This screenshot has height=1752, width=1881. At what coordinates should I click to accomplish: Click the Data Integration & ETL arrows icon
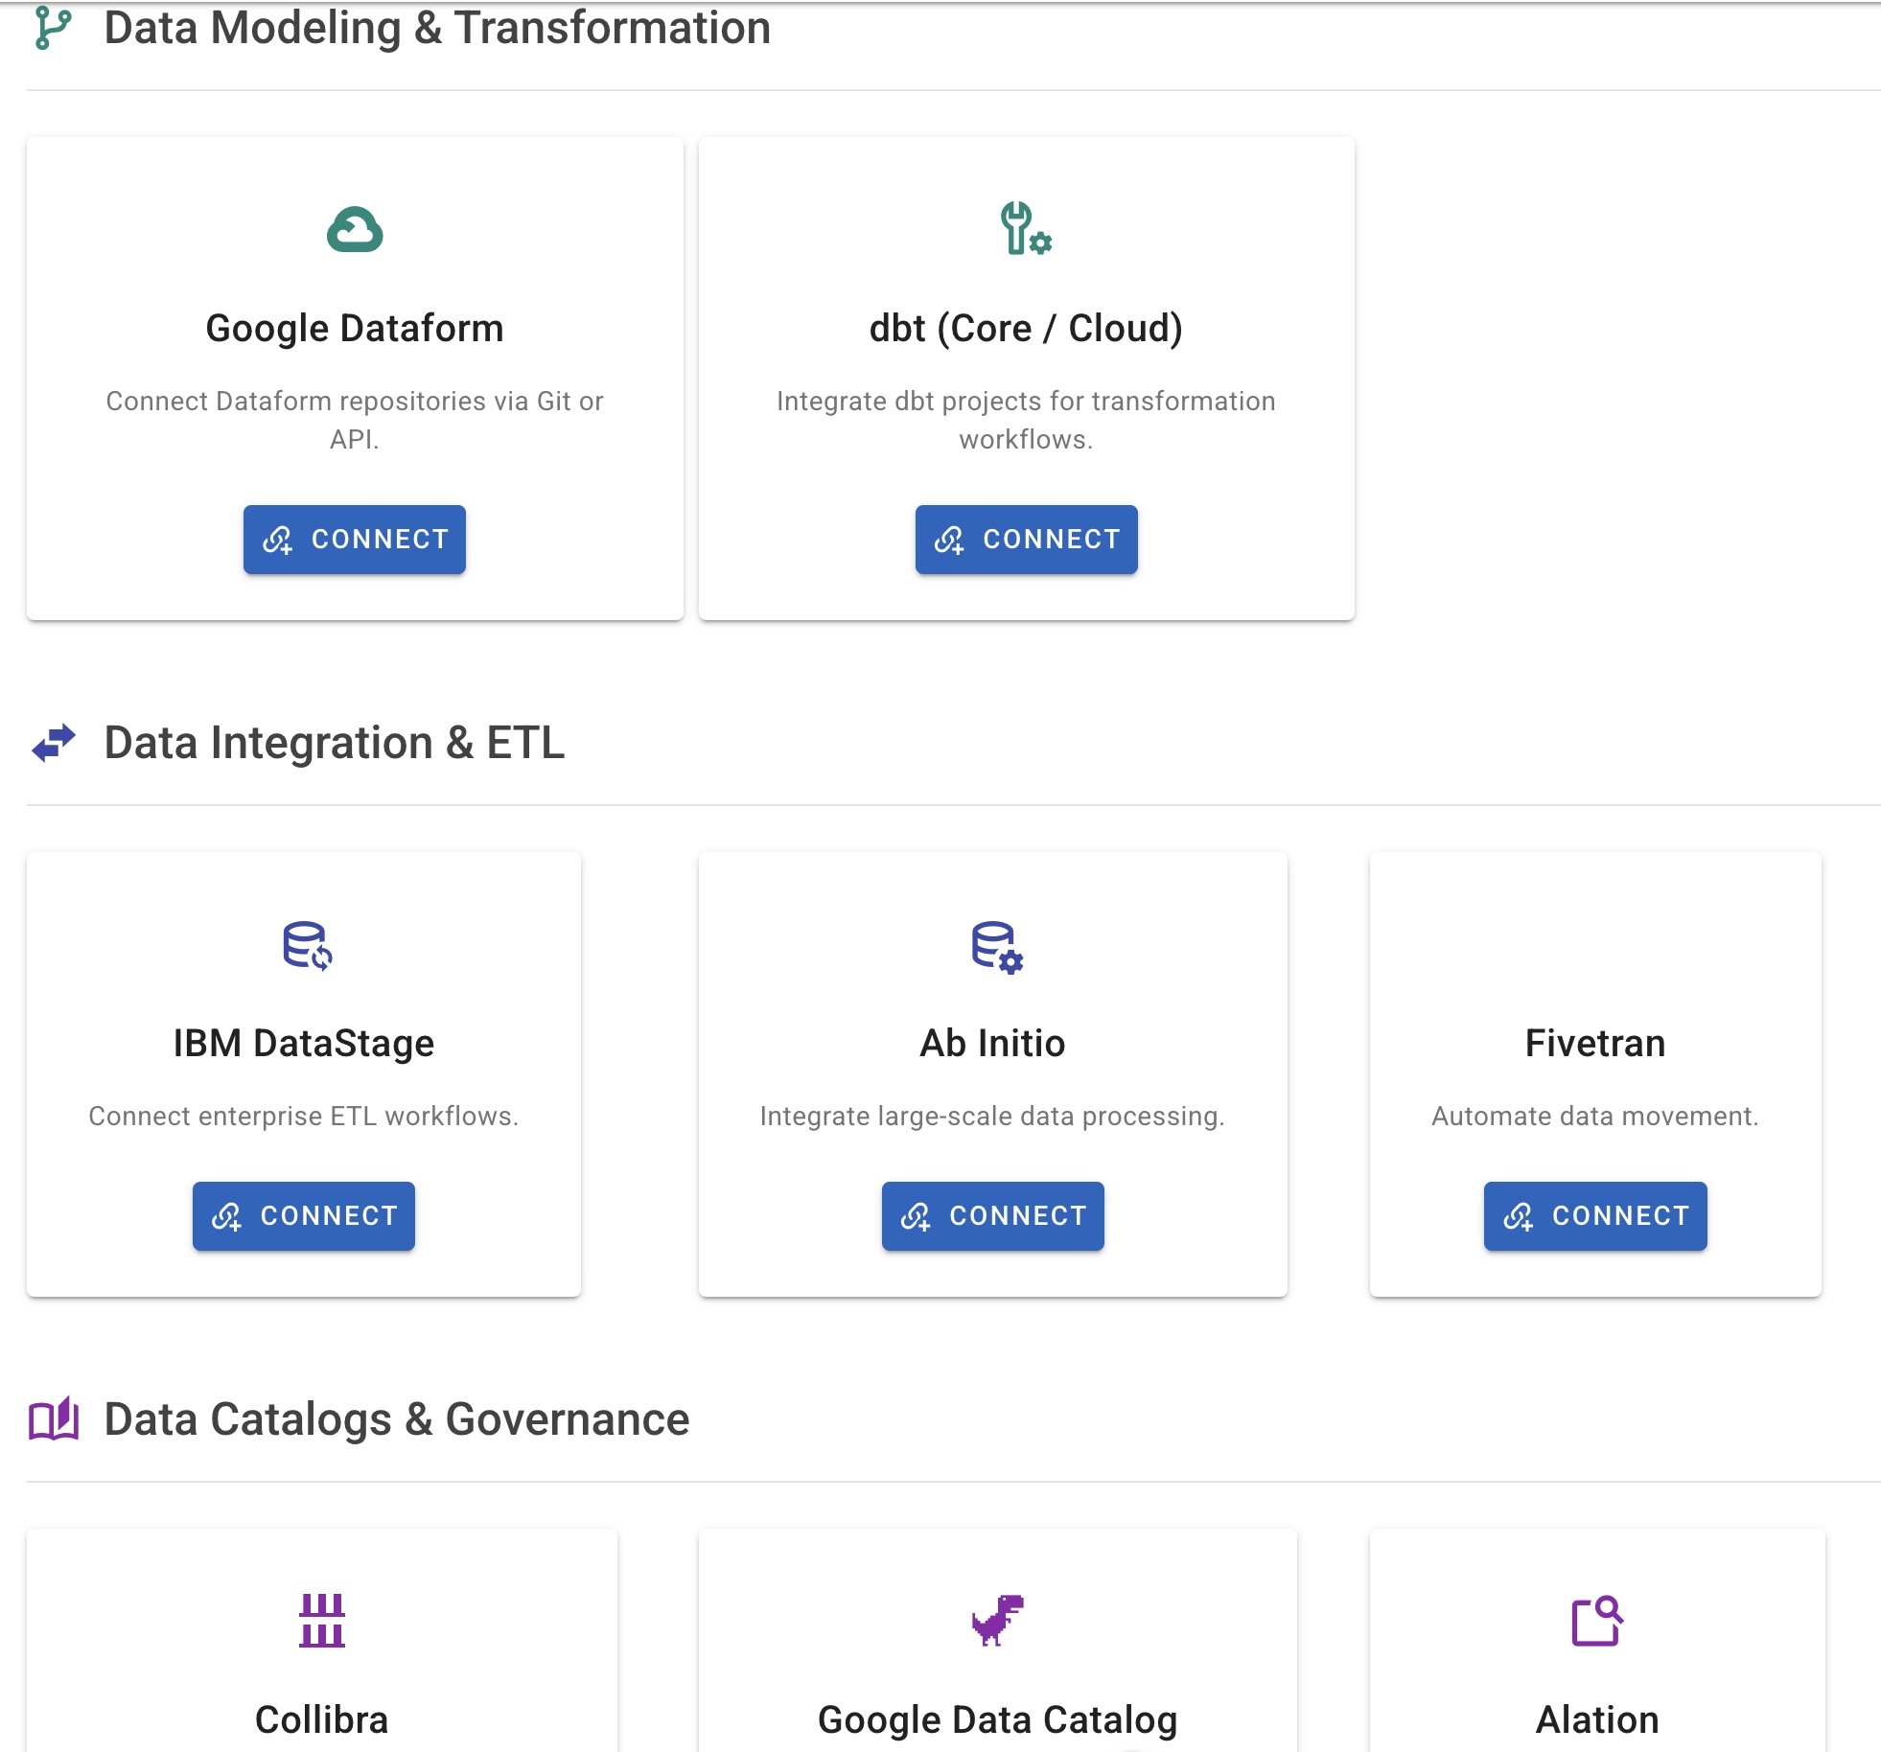53,741
